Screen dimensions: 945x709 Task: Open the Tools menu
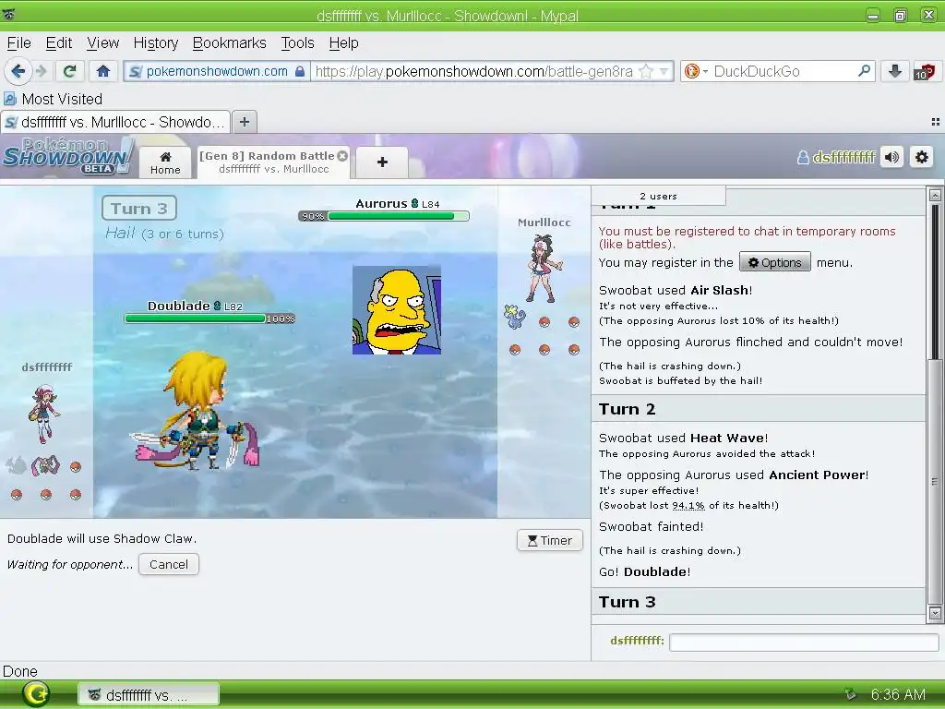click(x=298, y=42)
